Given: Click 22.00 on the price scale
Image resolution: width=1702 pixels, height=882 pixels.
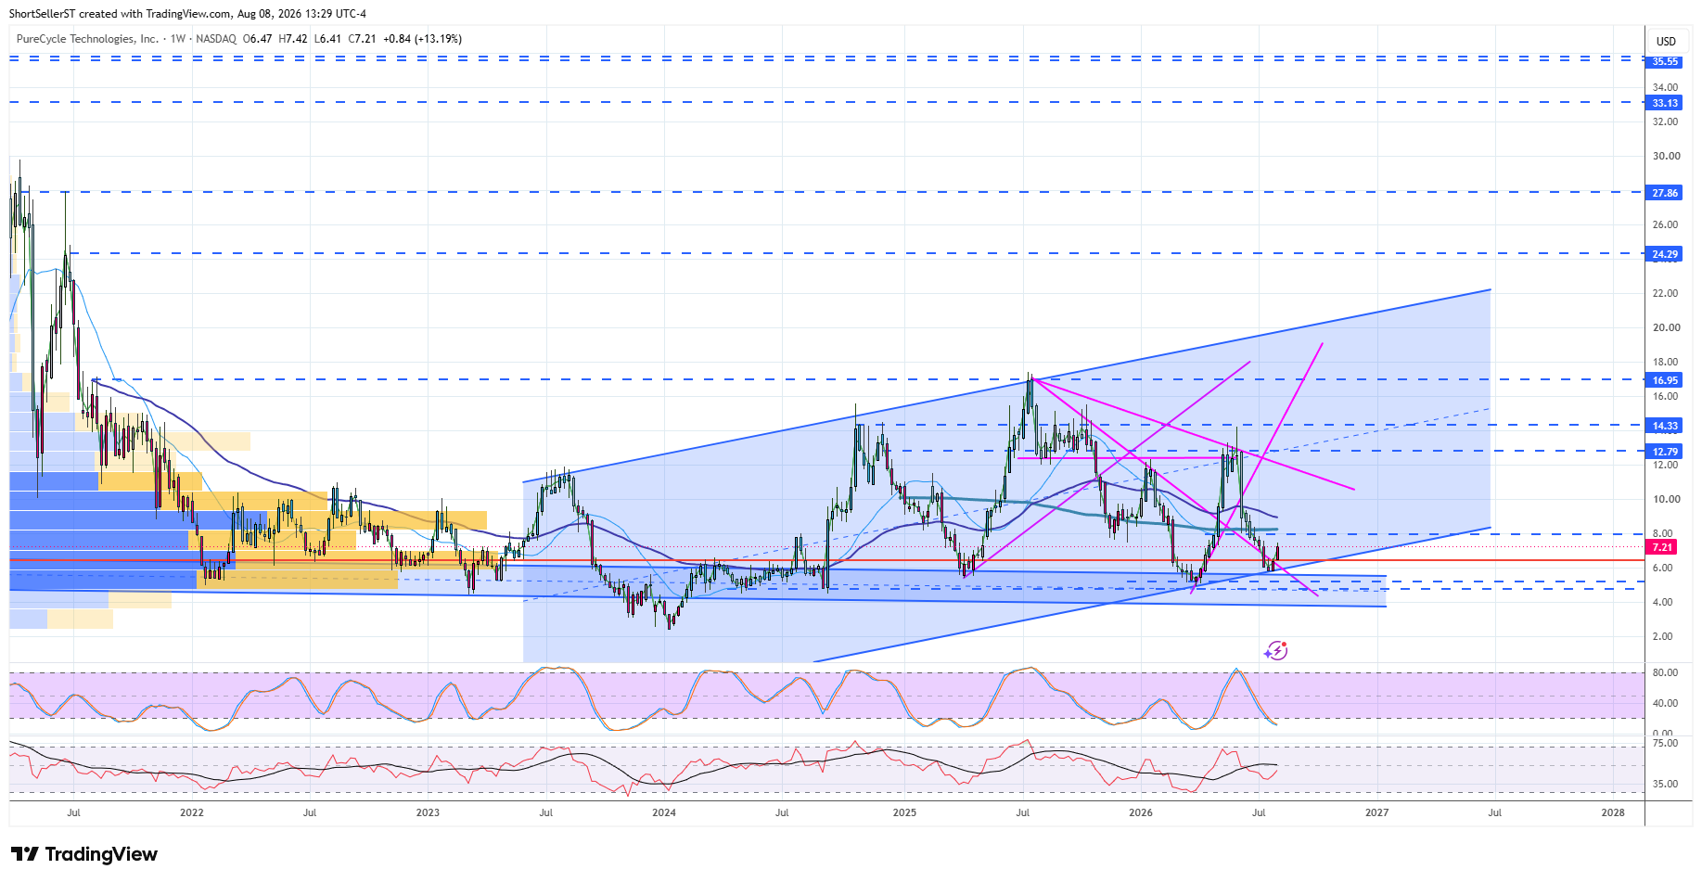Looking at the screenshot, I should [x=1665, y=293].
